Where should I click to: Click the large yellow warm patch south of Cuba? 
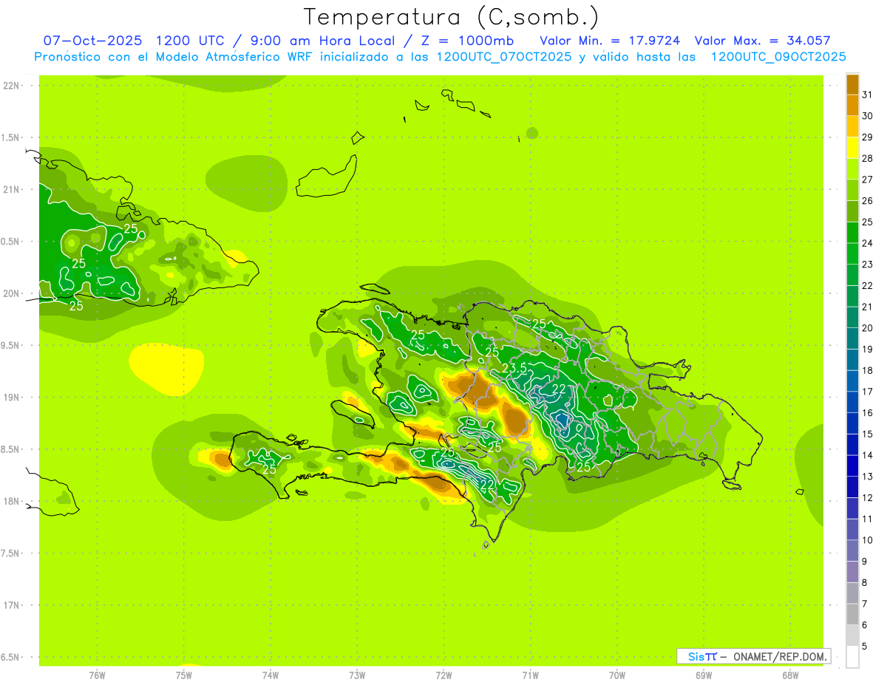click(x=166, y=367)
